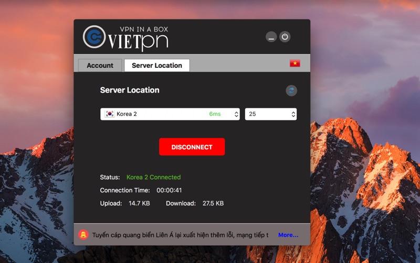Switch to the Account tab
Screen dimensions: 420x263
coord(100,65)
